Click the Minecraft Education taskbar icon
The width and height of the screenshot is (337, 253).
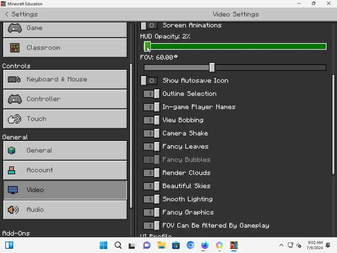click(234, 245)
